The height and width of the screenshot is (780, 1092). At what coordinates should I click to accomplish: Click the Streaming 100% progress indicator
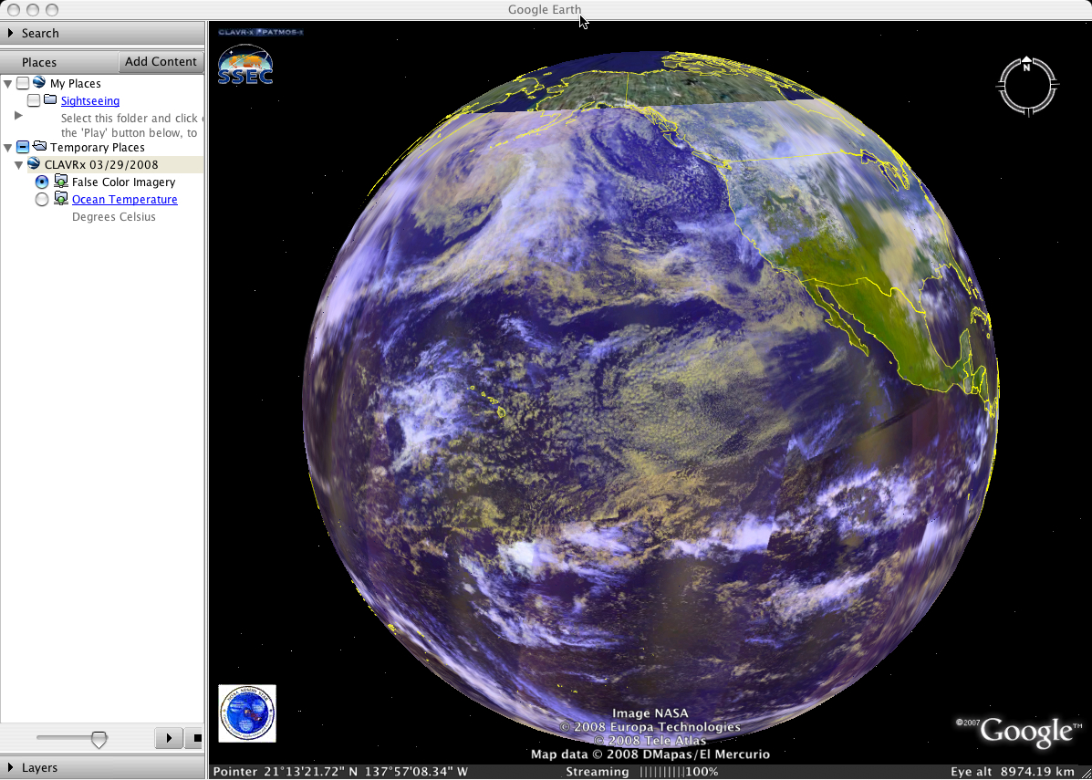(x=642, y=772)
